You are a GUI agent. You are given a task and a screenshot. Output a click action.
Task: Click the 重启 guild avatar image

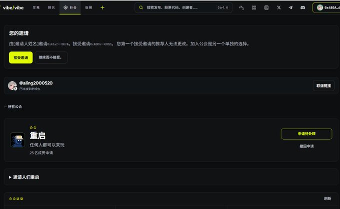(17, 140)
